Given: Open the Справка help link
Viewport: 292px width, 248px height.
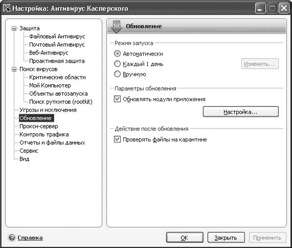Looking at the screenshot, I should click(x=30, y=238).
